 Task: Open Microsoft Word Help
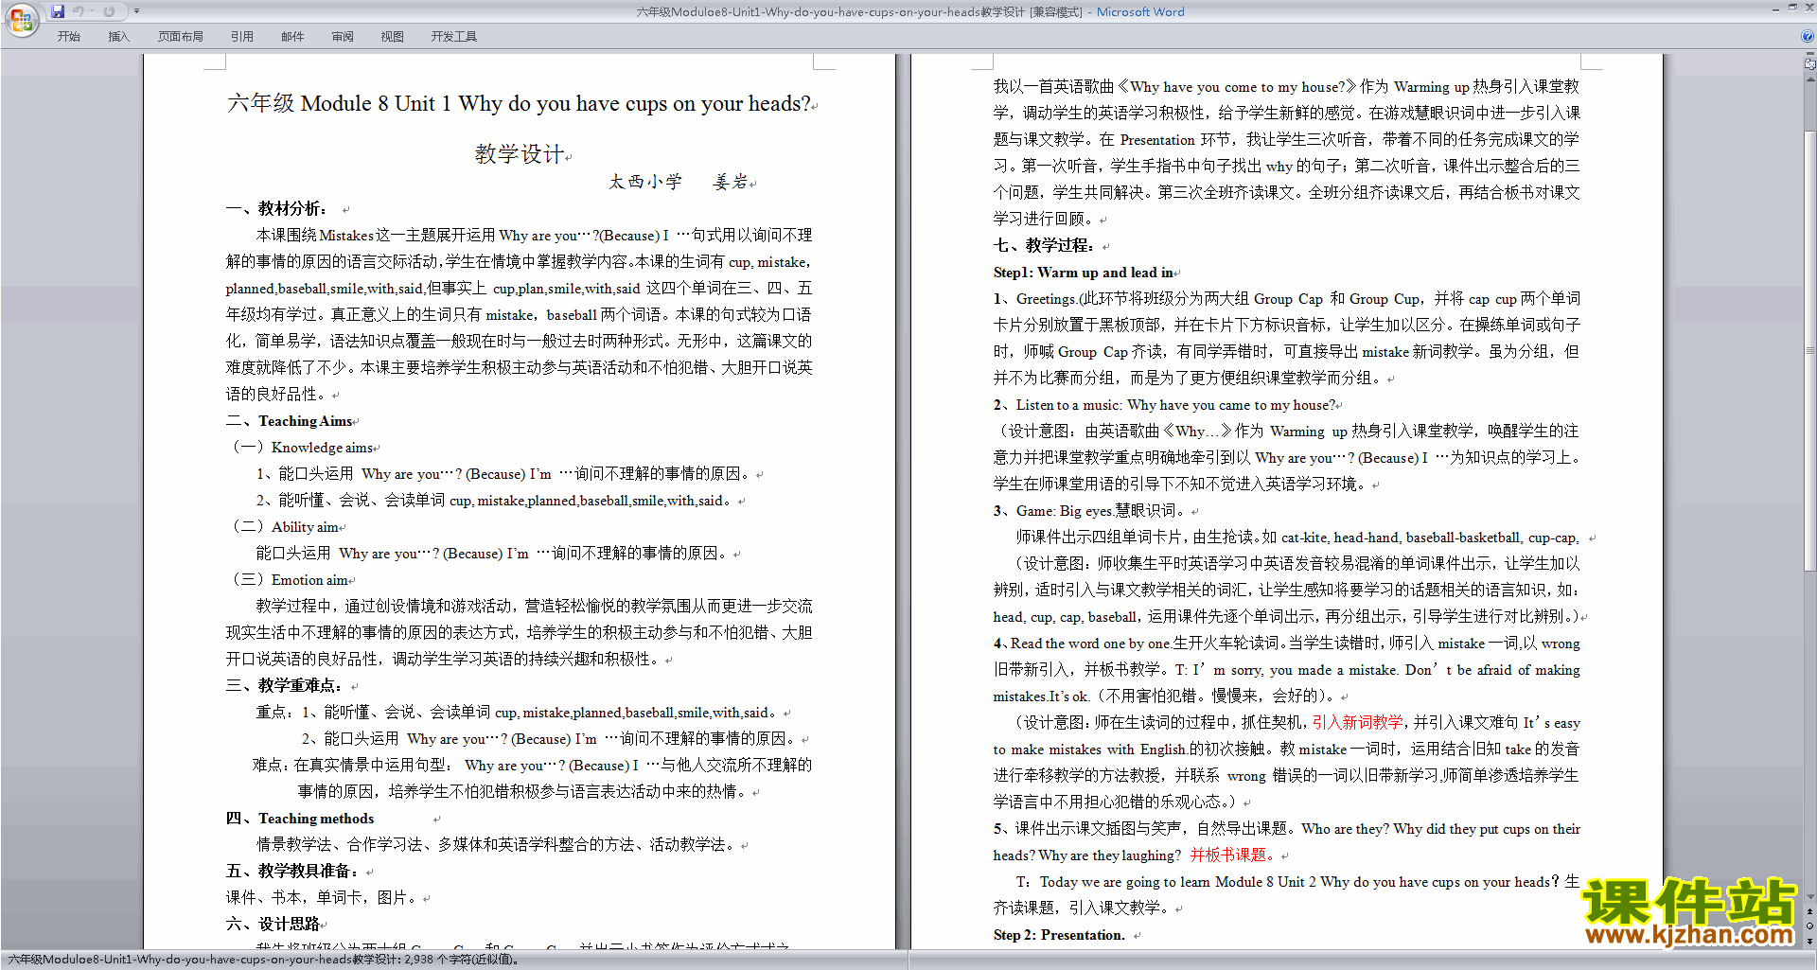[1808, 37]
